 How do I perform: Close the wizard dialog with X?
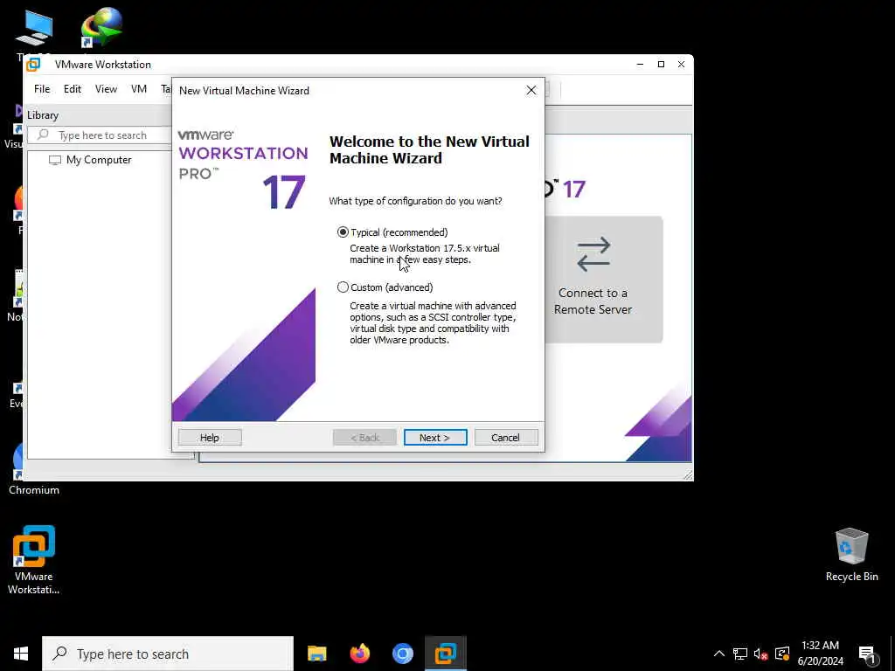(531, 90)
